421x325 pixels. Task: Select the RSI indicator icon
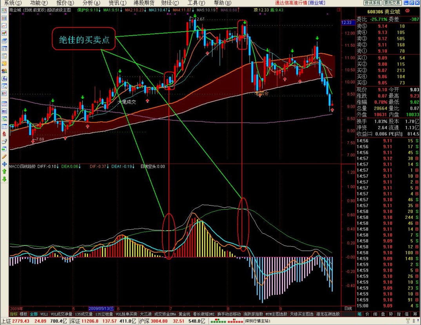coord(4,111)
